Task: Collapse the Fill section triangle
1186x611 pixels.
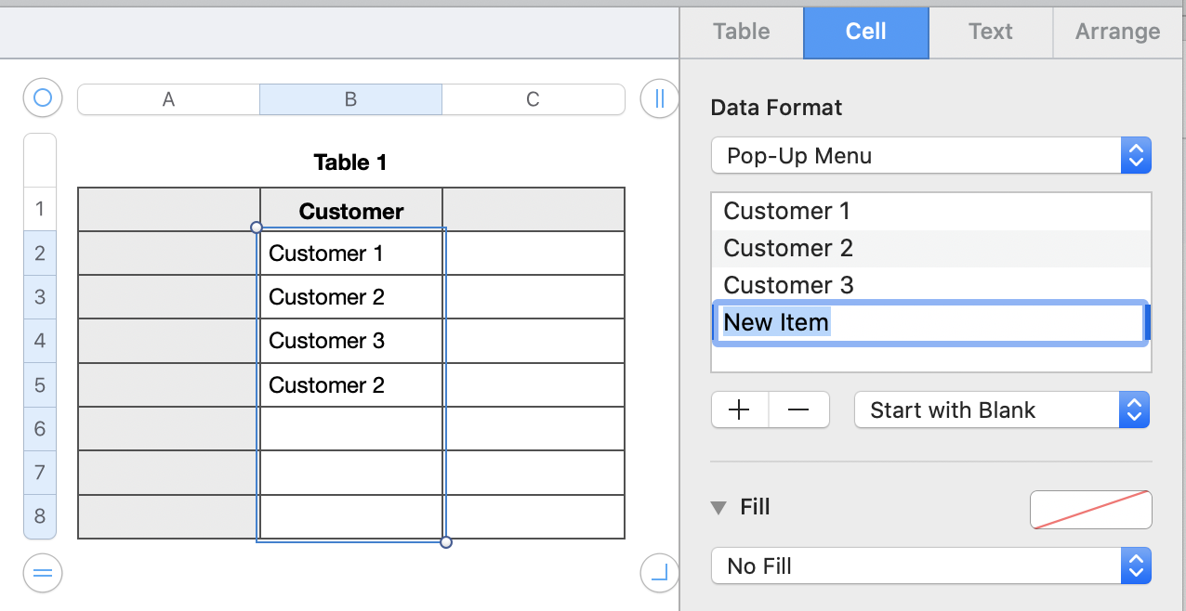Action: (718, 508)
